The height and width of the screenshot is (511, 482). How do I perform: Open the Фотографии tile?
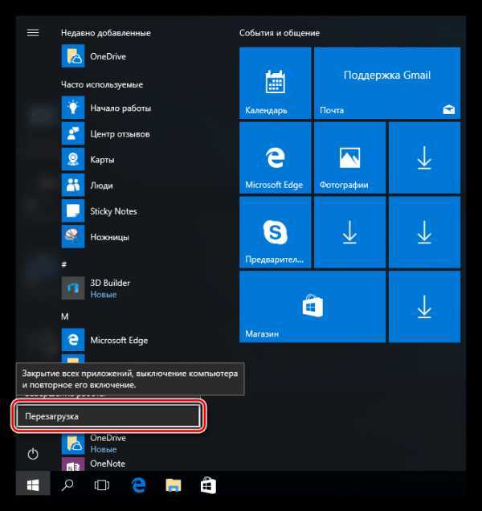click(x=349, y=157)
